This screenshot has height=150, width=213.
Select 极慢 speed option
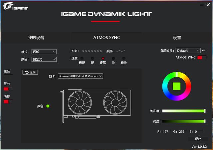82,58
